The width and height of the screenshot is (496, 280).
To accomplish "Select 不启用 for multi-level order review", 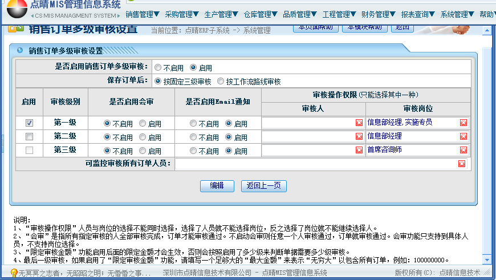I will [x=158, y=67].
